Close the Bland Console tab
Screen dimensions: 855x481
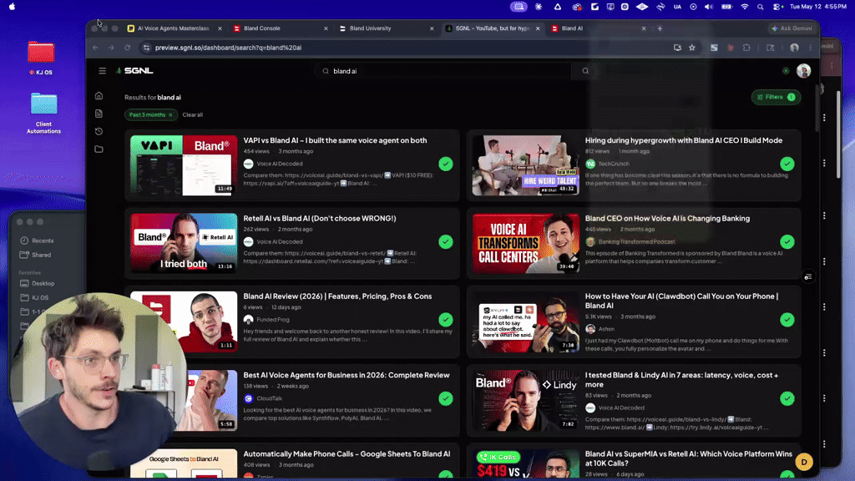coord(326,28)
